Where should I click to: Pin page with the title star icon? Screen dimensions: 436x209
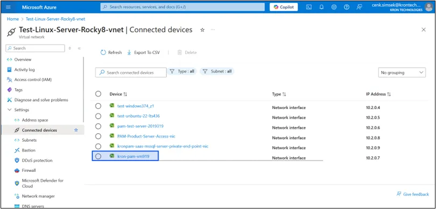click(202, 30)
